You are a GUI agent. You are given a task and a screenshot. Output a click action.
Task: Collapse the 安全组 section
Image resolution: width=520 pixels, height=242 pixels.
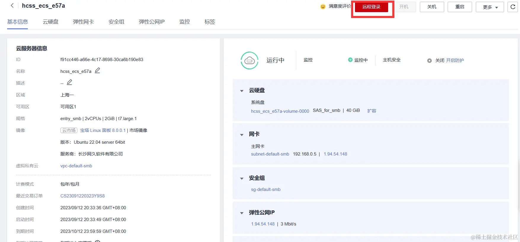point(242,179)
